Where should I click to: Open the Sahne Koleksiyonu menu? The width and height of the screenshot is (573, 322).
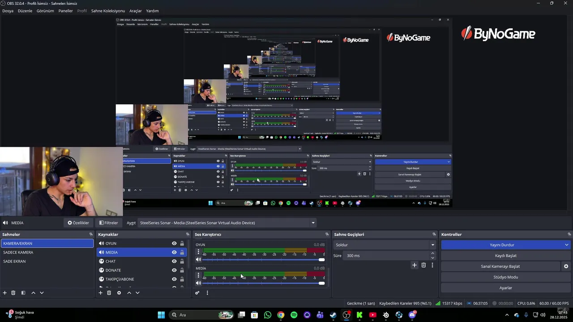pos(108,11)
